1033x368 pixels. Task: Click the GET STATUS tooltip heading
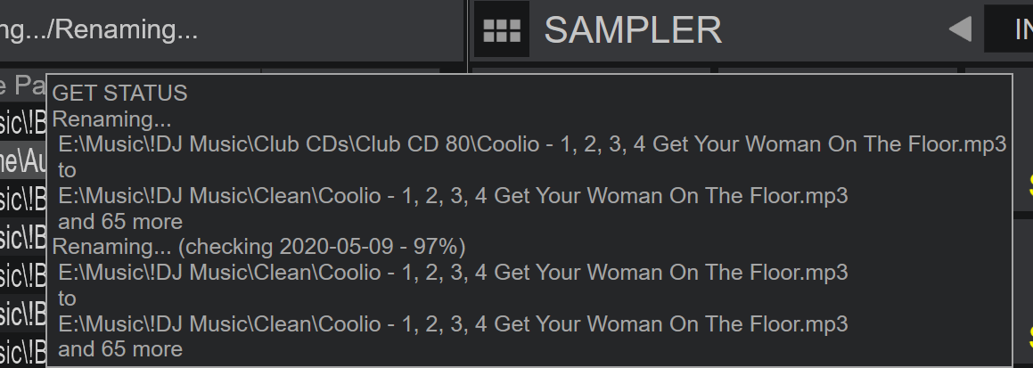[120, 93]
